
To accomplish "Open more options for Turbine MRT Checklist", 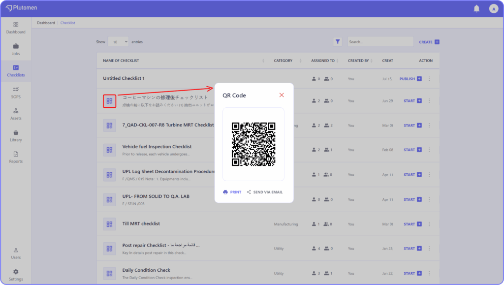I will coord(429,126).
